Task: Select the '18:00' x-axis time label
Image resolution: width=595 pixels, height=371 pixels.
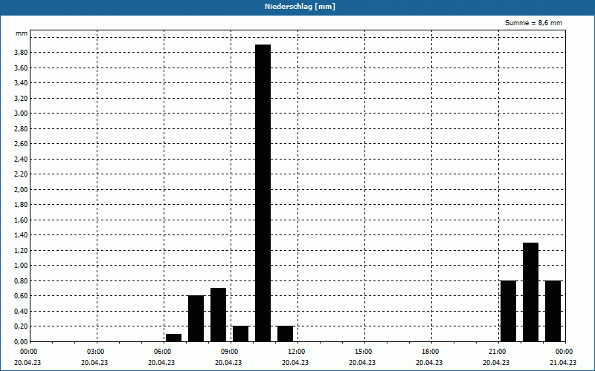Action: point(431,352)
